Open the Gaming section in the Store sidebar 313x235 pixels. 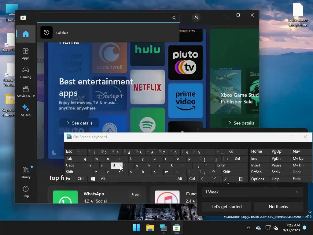click(26, 73)
